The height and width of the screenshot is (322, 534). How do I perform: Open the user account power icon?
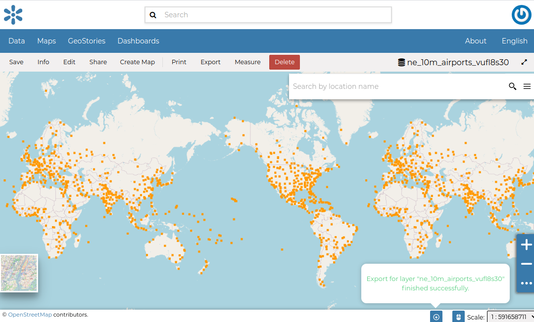click(x=521, y=15)
